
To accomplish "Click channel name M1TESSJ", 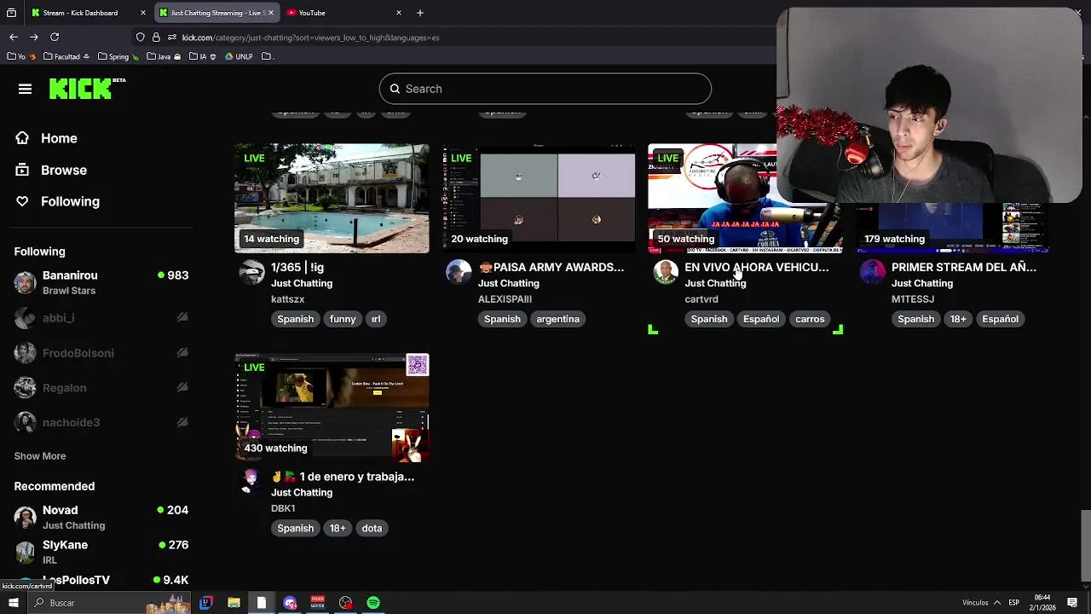I will coord(913,299).
